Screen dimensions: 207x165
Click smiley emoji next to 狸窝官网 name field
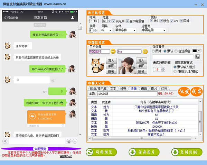point(113,52)
